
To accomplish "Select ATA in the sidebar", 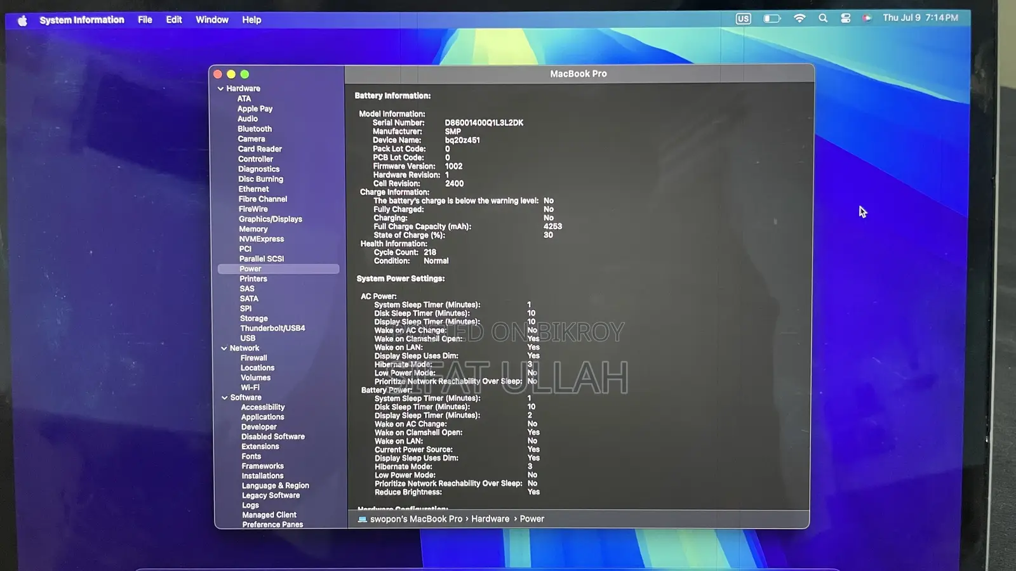I will (244, 99).
